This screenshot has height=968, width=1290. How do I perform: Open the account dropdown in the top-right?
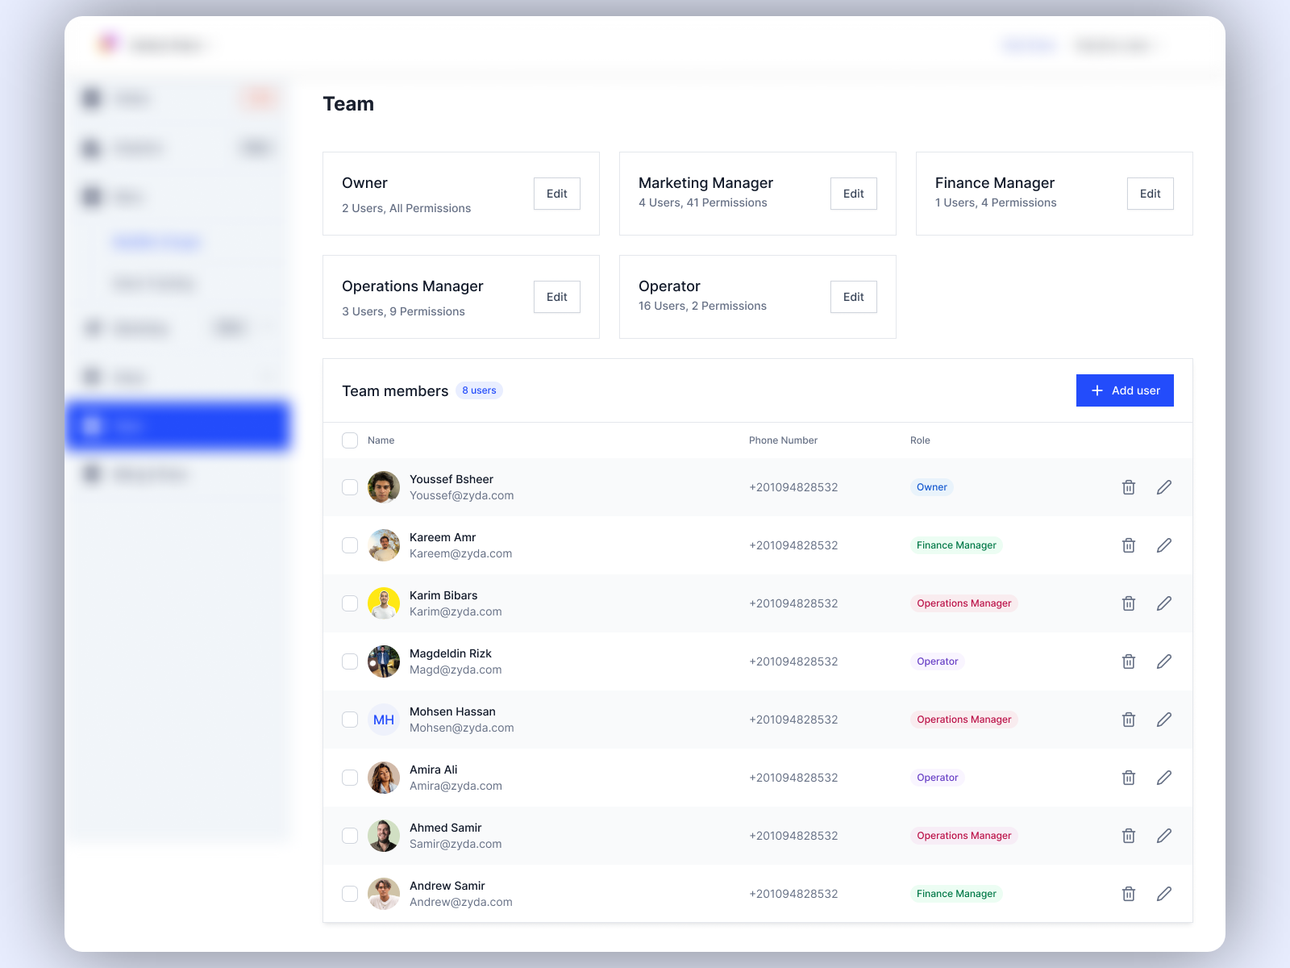(x=1113, y=45)
